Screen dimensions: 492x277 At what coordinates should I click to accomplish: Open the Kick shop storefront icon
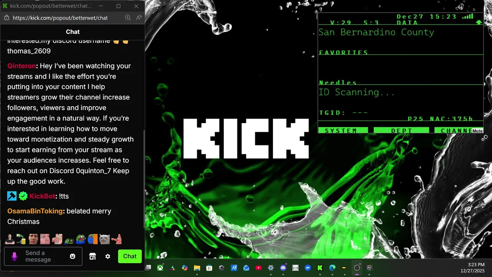(x=92, y=256)
